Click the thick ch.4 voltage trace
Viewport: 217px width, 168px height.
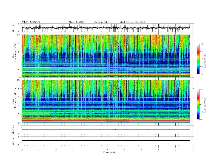(105, 141)
